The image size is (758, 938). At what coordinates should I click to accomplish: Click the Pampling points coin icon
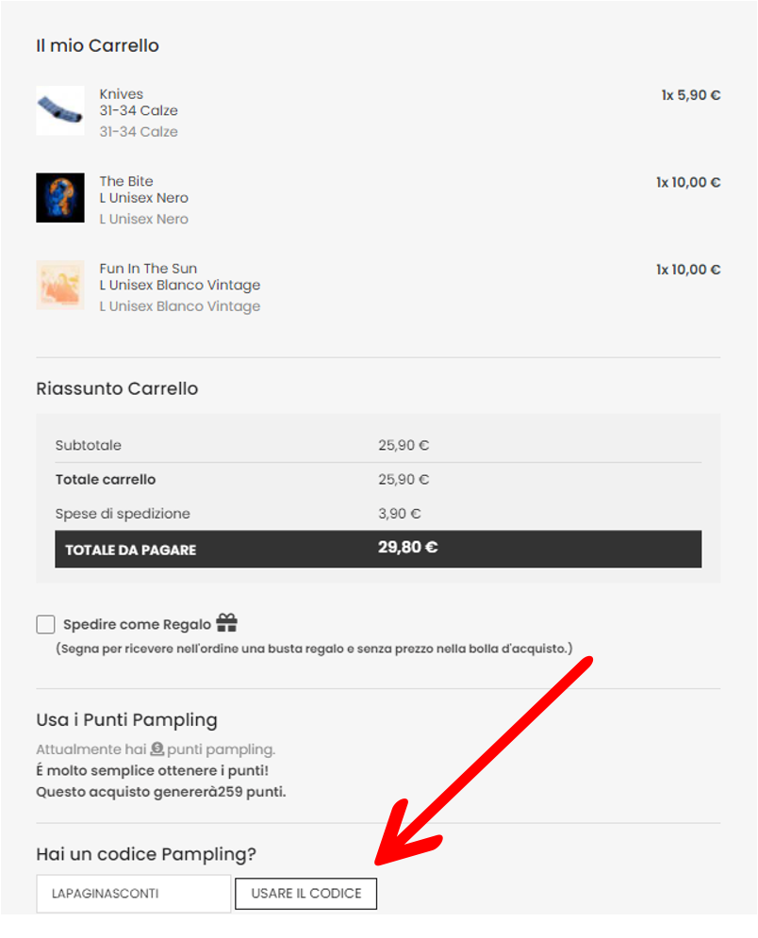click(x=157, y=749)
